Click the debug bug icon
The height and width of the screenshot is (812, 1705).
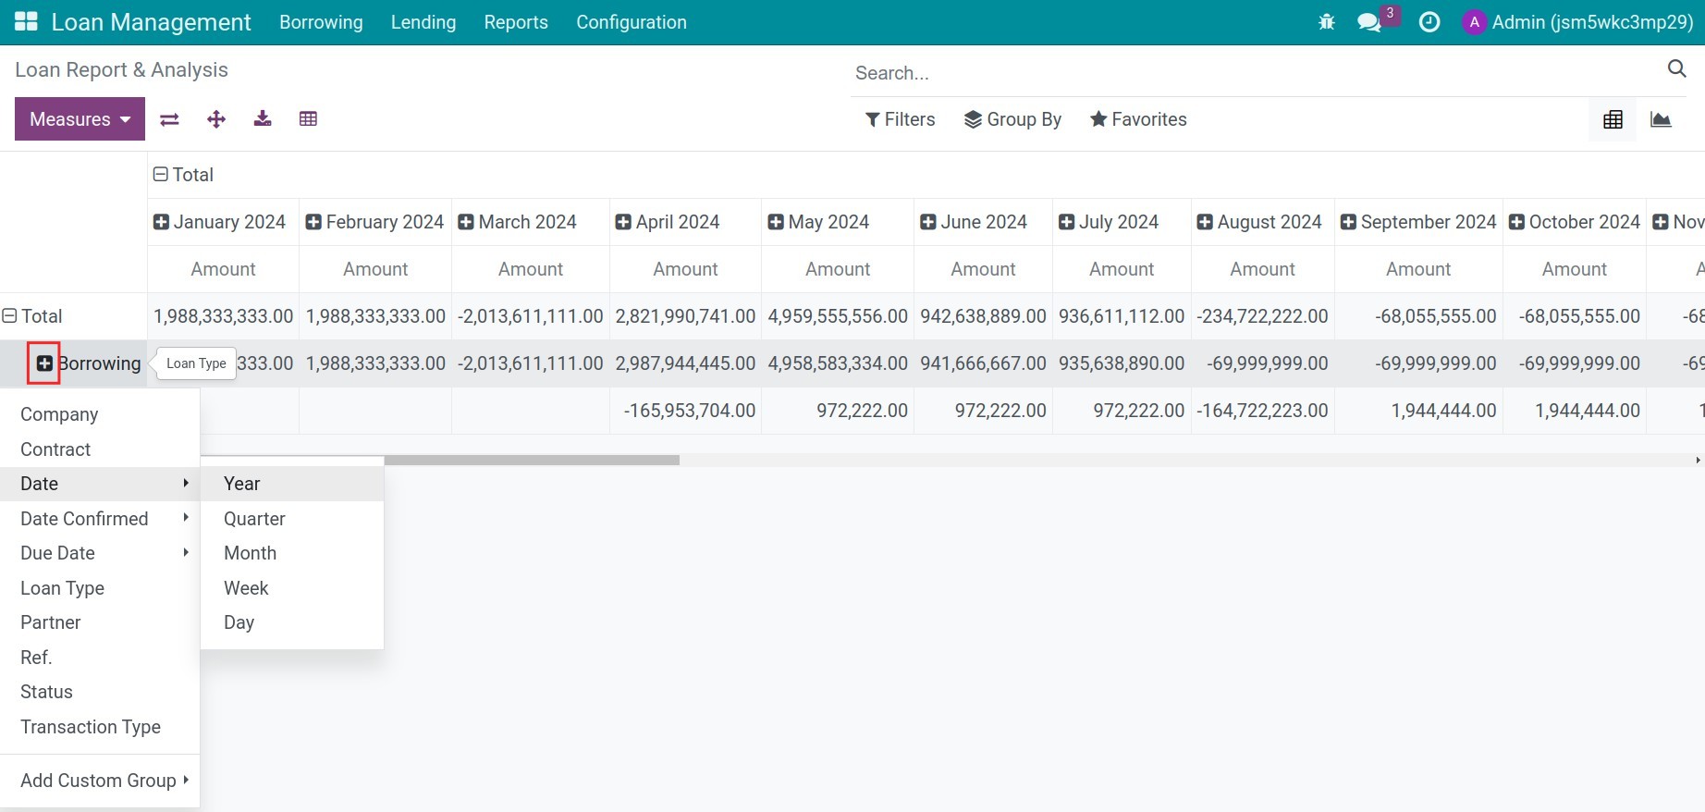pos(1327,22)
